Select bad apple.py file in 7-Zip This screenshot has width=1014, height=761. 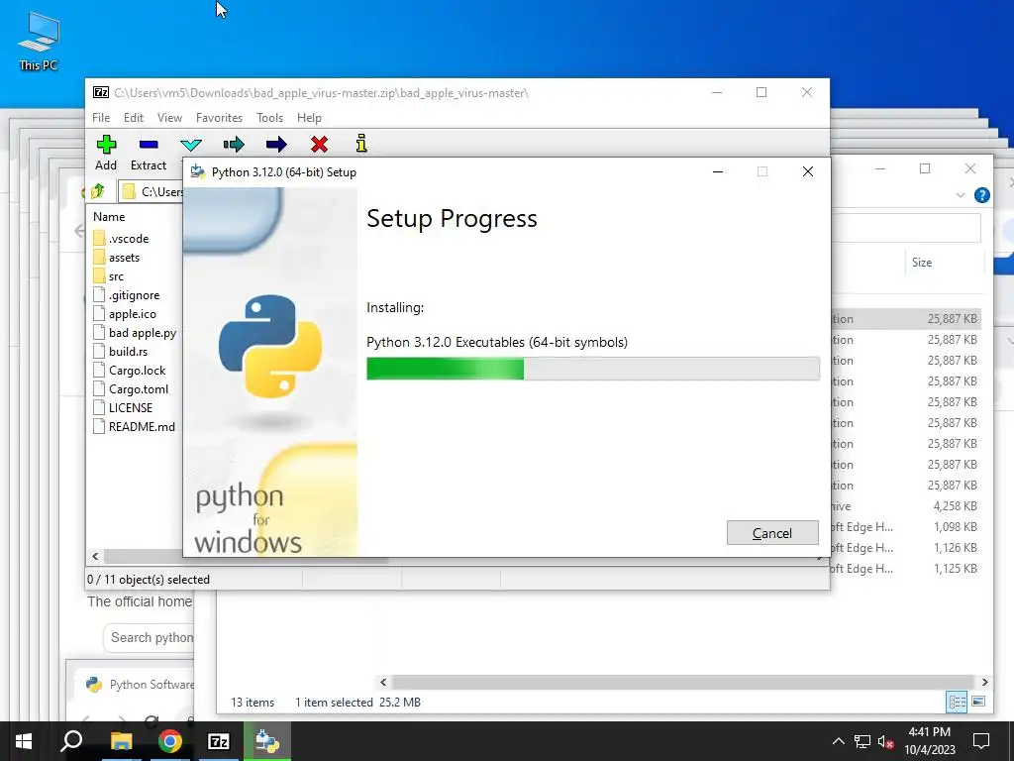tap(135, 333)
